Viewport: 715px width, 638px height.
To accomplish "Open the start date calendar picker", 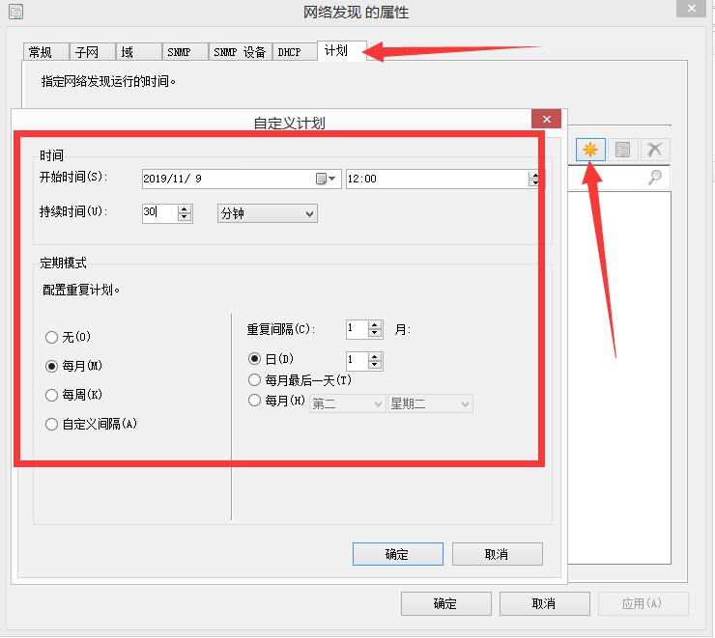I will 326,179.
